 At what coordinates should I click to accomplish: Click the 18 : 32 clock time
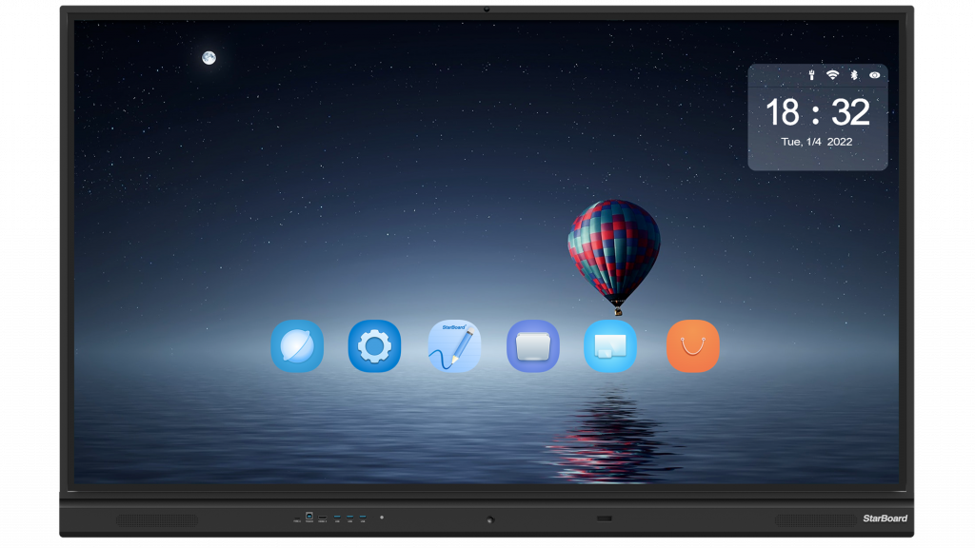click(818, 112)
